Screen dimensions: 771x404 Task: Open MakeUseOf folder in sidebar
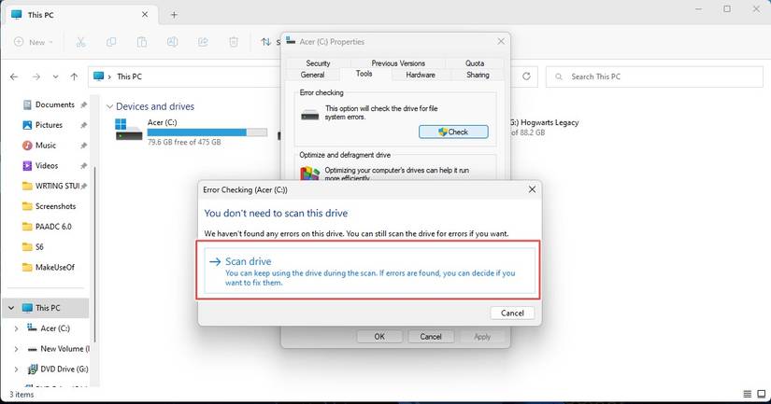(54, 268)
